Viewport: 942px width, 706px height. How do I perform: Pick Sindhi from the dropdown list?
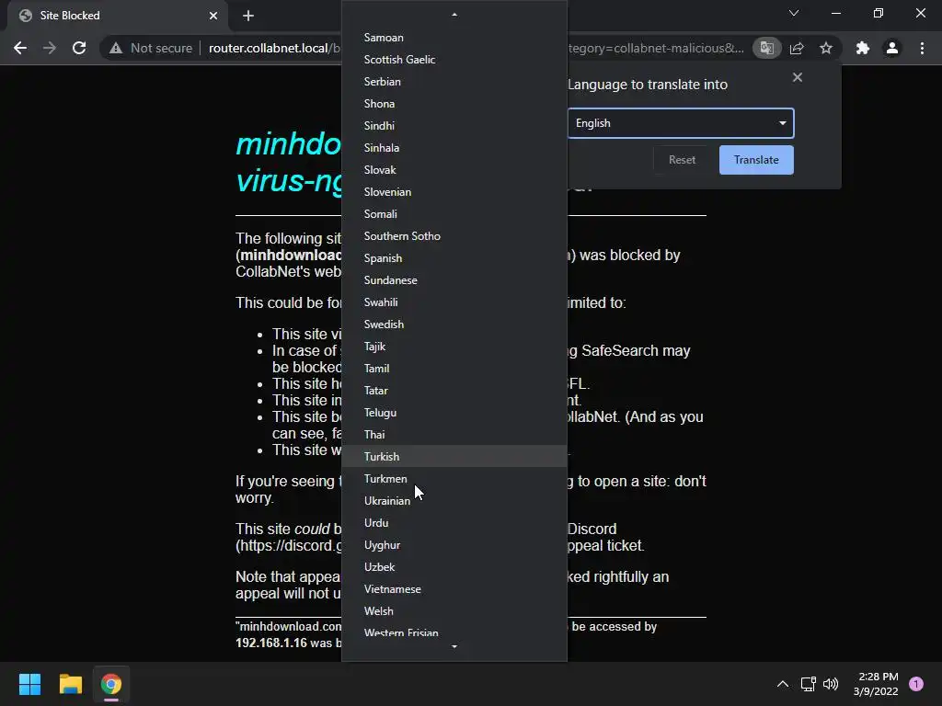[454, 125]
